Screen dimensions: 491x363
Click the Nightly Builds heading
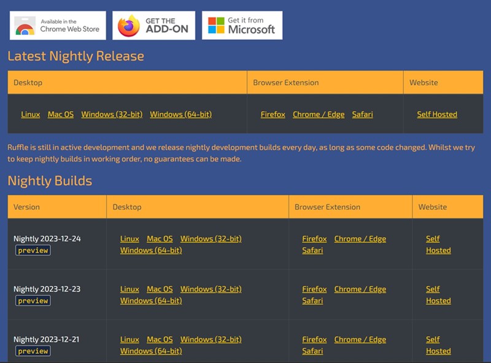tap(50, 181)
